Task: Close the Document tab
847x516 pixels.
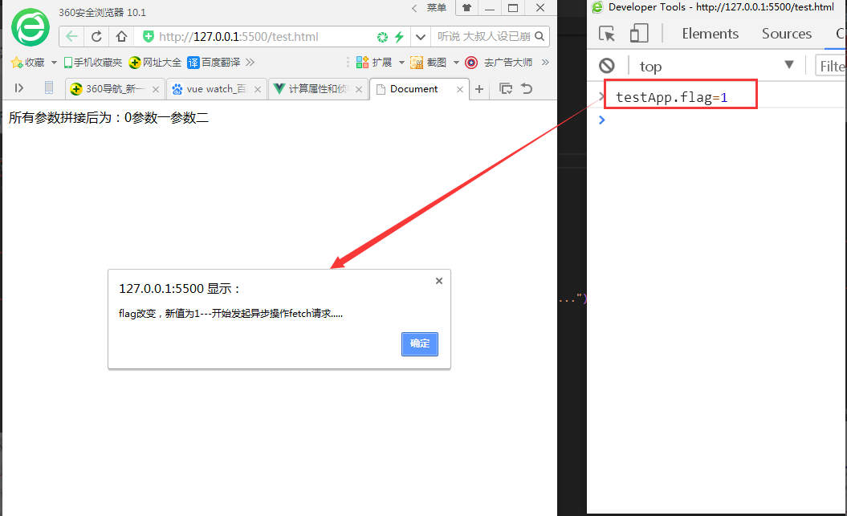Action: tap(460, 90)
